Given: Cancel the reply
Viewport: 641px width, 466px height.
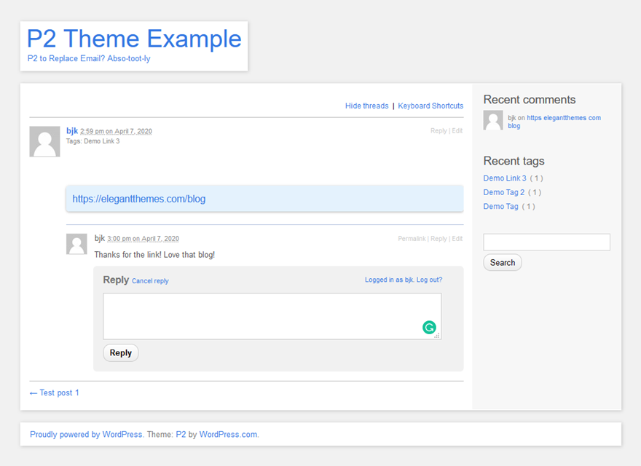Looking at the screenshot, I should tap(150, 281).
